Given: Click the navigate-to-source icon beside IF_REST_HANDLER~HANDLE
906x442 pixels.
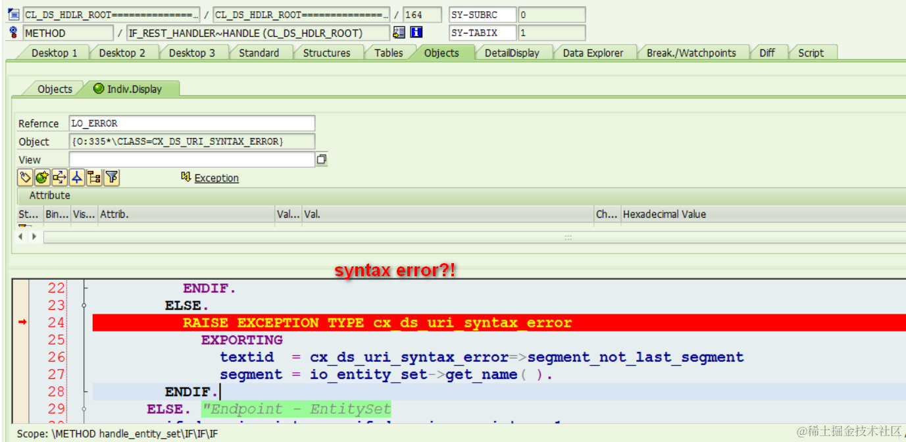Looking at the screenshot, I should click(x=399, y=32).
